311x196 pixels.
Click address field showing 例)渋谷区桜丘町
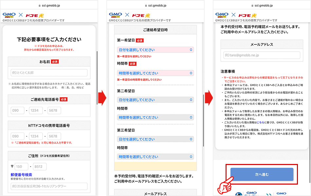pyautogui.click(x=49, y=186)
